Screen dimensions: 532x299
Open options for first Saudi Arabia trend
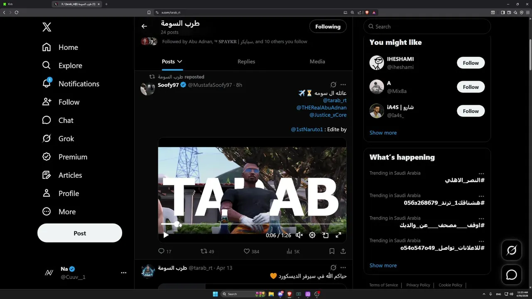[x=481, y=173]
